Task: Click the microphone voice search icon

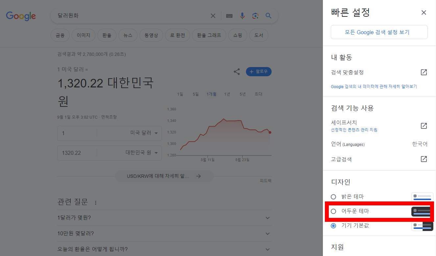Action: (x=242, y=16)
